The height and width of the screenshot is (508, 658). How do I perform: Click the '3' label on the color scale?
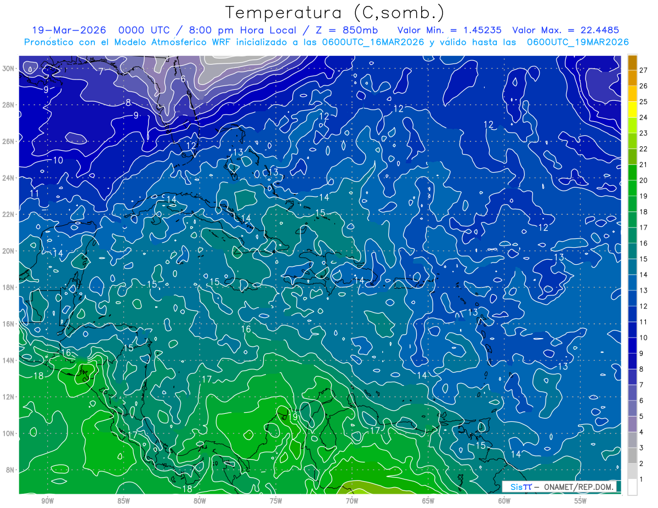[642, 448]
